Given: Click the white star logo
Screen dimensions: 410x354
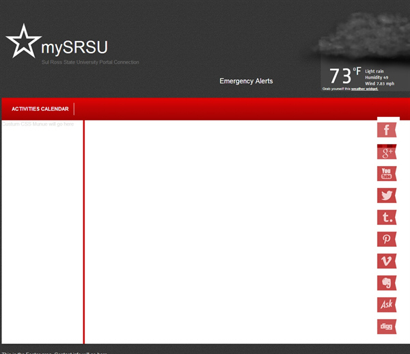Looking at the screenshot, I should [x=23, y=42].
